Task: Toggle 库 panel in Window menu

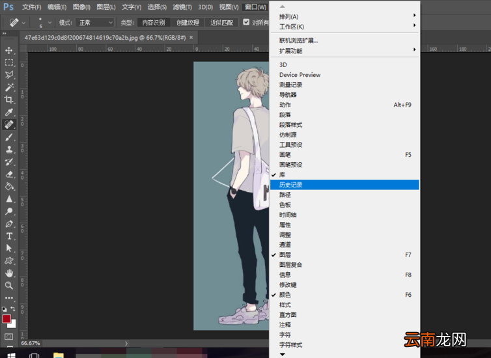Action: [x=344, y=174]
